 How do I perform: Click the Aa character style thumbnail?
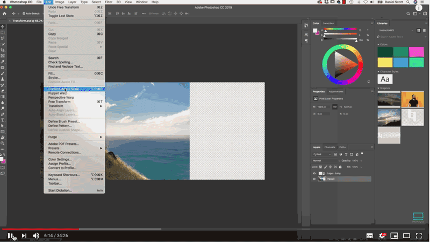385,79
